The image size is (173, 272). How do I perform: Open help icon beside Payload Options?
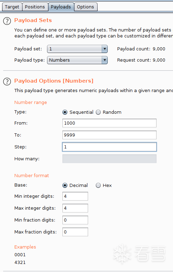[x=7, y=82]
